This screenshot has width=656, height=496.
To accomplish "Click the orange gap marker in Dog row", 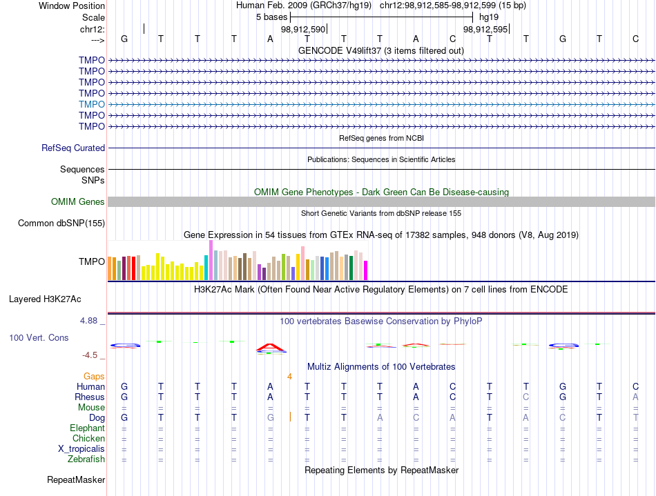I will coord(290,417).
